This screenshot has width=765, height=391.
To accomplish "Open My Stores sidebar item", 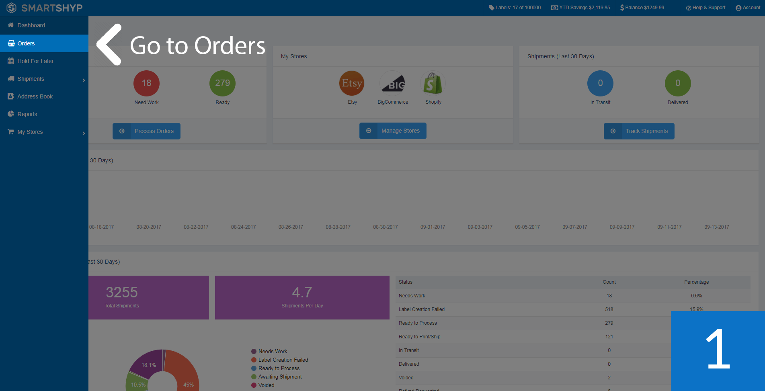I will (x=44, y=132).
